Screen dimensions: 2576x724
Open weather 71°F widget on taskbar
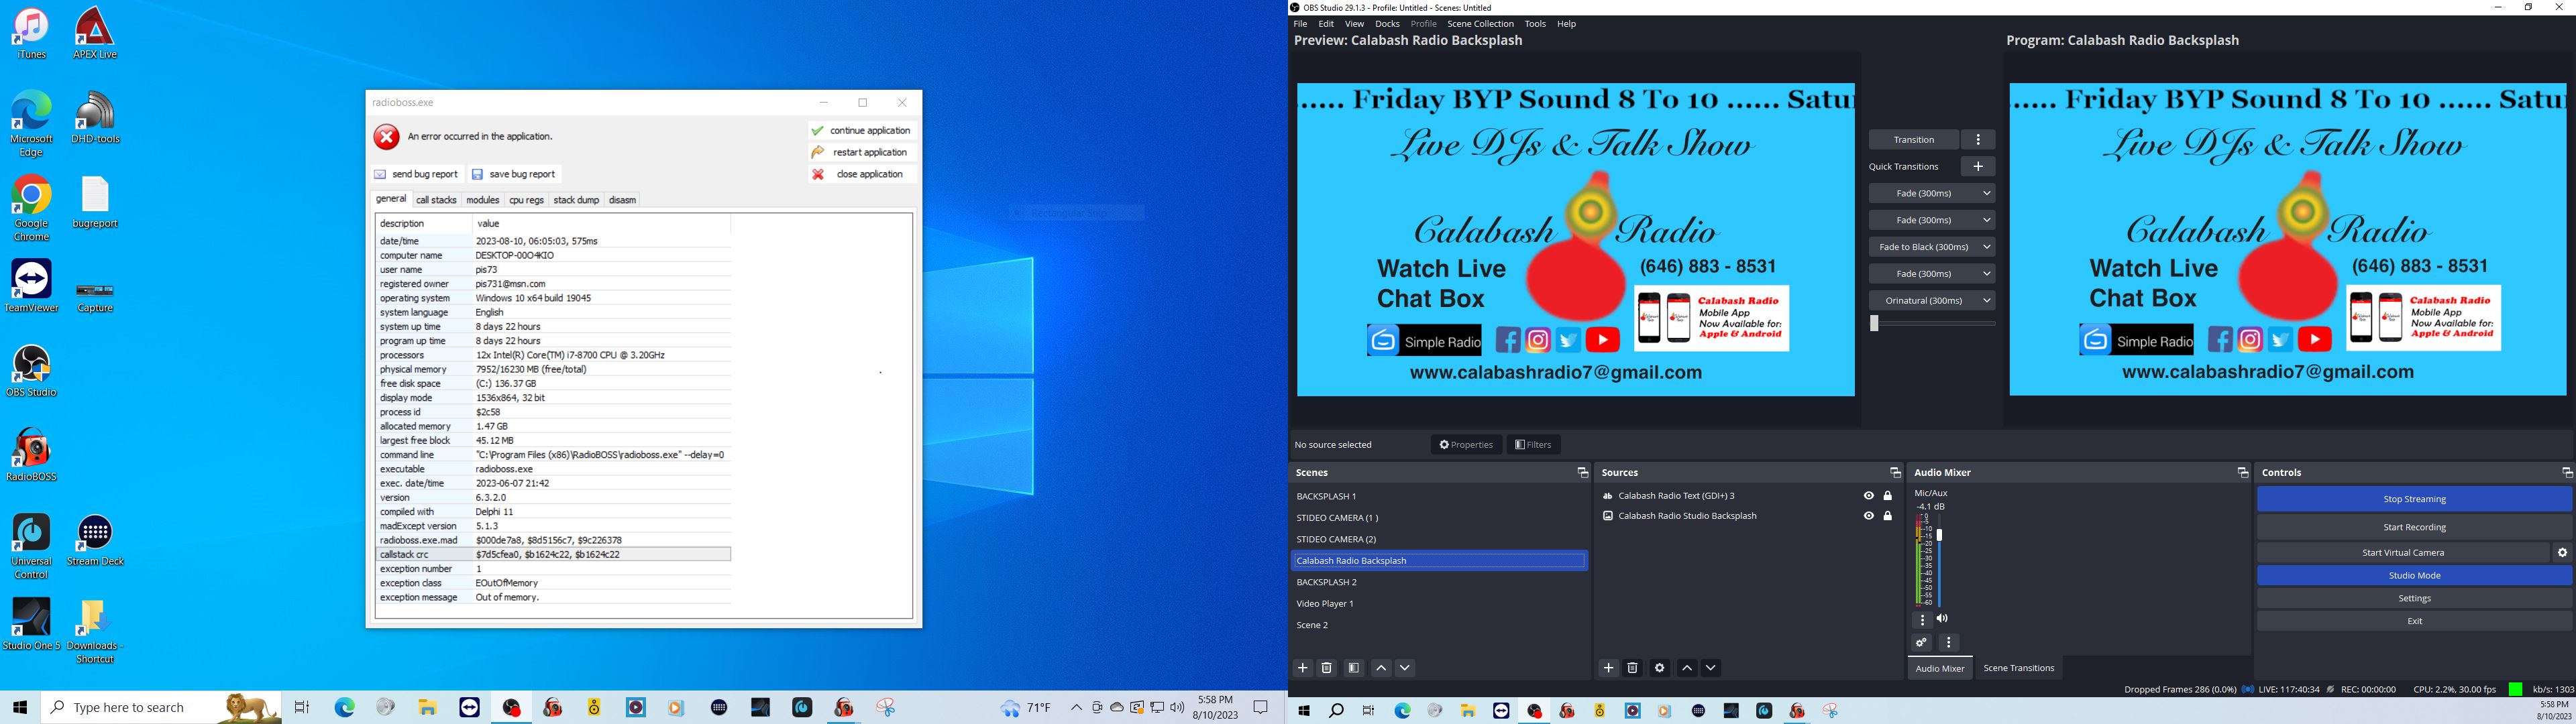[x=1026, y=708]
